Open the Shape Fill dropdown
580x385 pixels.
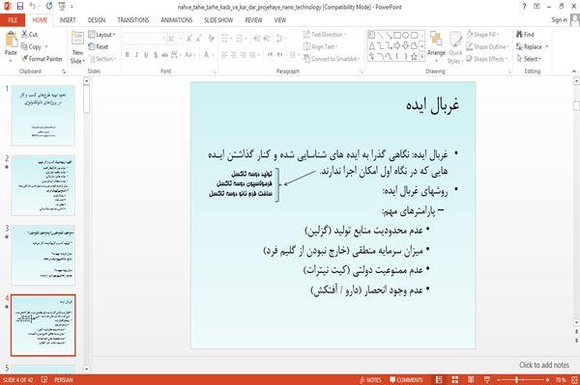tap(482, 35)
